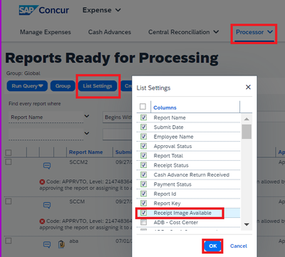
Task: Open comment icon for SCCM2 report
Action: [47, 166]
